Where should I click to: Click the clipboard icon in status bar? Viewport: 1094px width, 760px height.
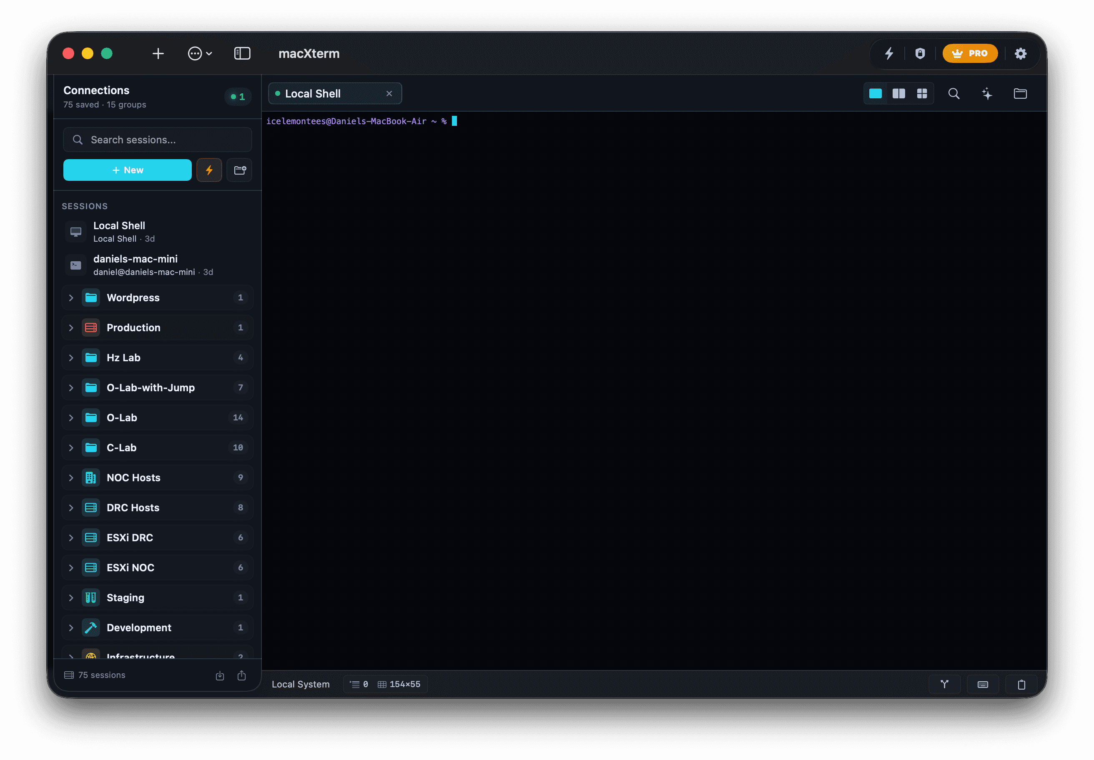1022,685
